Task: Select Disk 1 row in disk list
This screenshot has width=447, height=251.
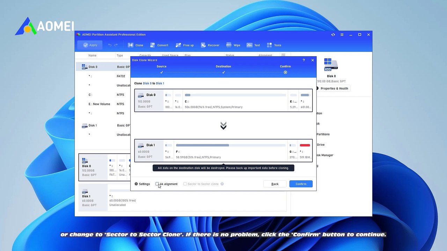Action: [103, 125]
